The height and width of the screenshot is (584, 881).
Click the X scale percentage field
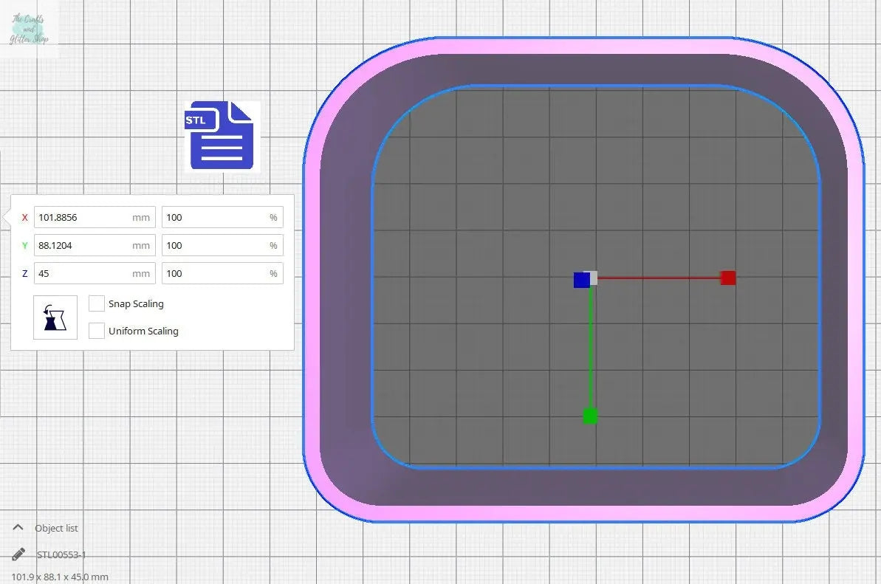pyautogui.click(x=214, y=217)
